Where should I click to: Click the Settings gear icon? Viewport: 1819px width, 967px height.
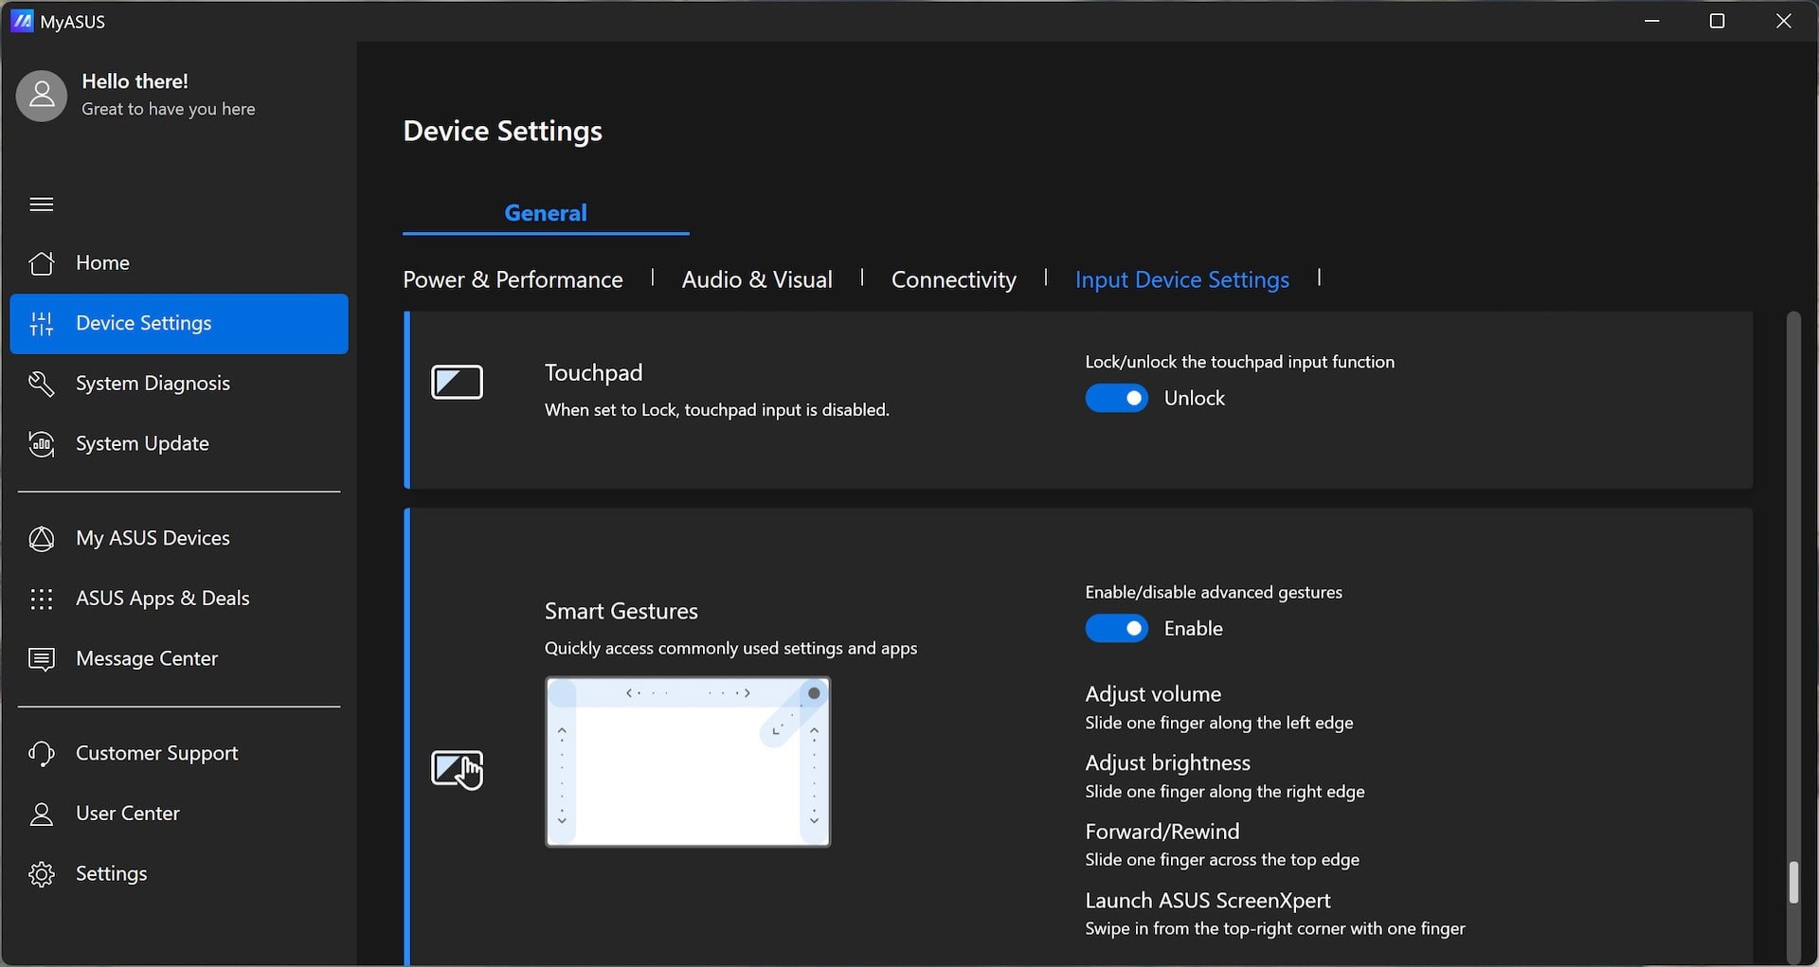[x=42, y=873]
